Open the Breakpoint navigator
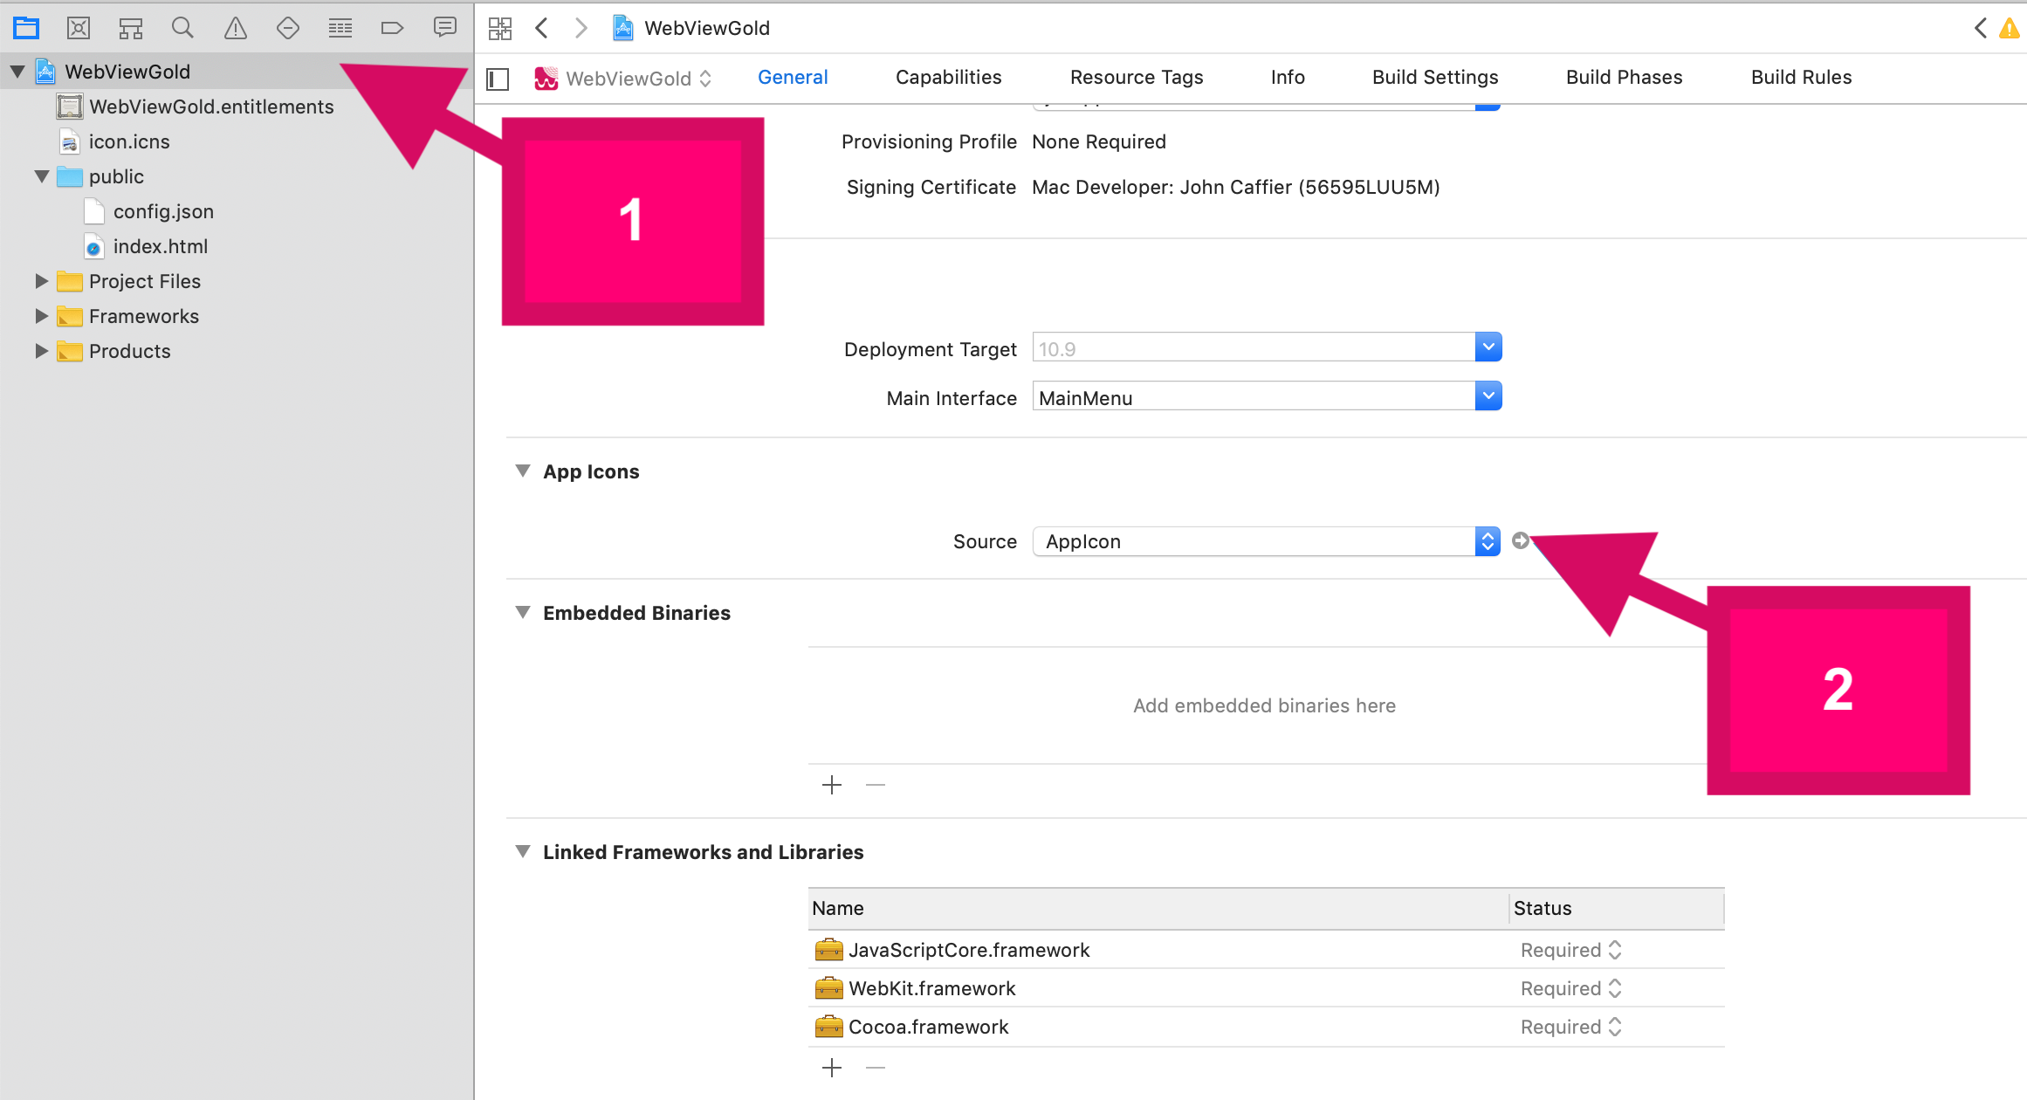The width and height of the screenshot is (2027, 1100). pos(393,28)
